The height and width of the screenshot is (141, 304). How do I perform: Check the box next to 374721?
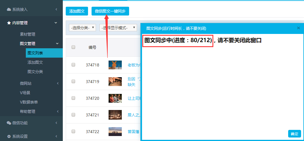click(73, 115)
